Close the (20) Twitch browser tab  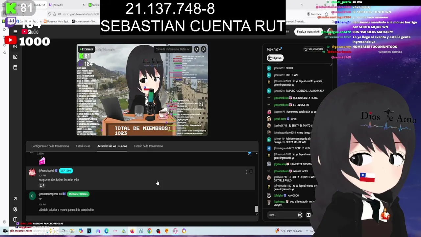84,5
